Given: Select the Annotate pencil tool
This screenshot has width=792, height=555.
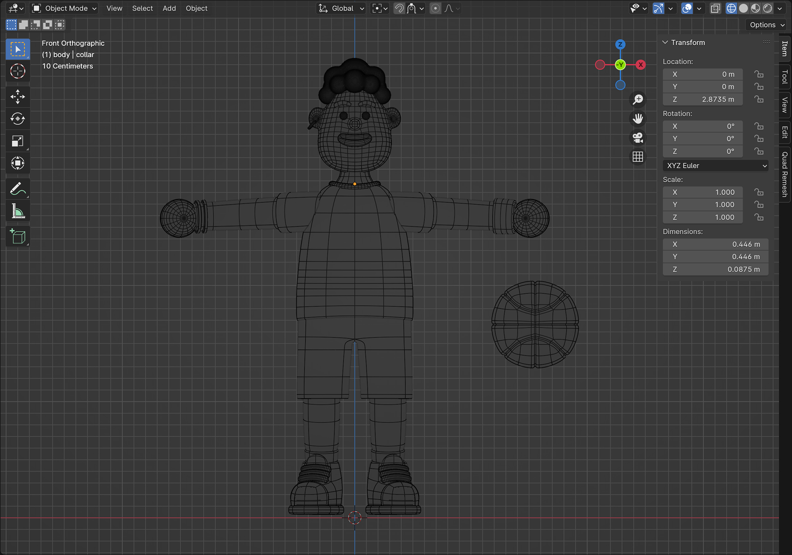Looking at the screenshot, I should 17,189.
